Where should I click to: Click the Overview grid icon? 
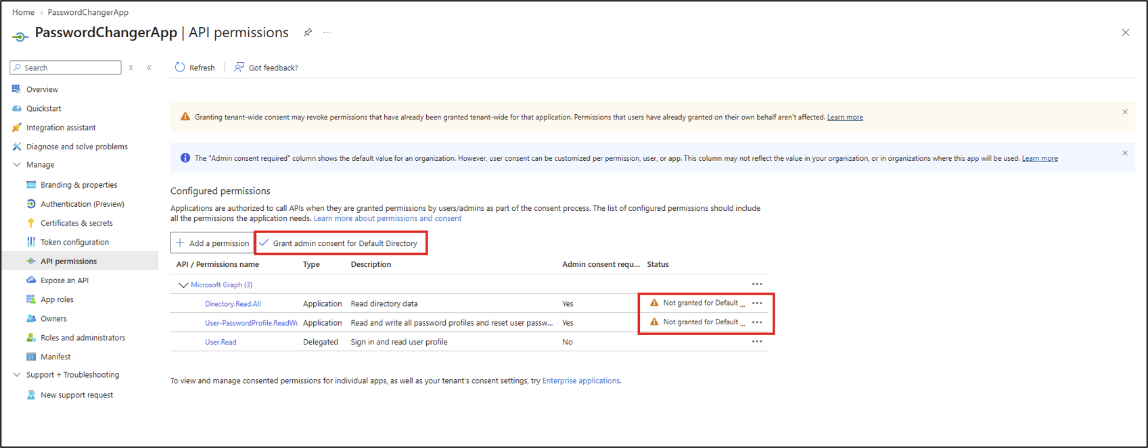[x=17, y=89]
